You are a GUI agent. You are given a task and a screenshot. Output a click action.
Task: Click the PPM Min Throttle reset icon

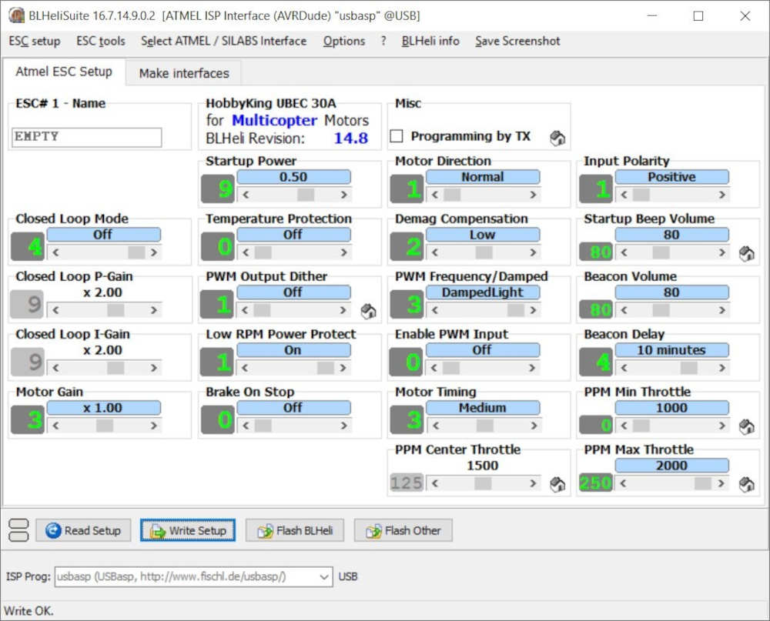coord(746,426)
